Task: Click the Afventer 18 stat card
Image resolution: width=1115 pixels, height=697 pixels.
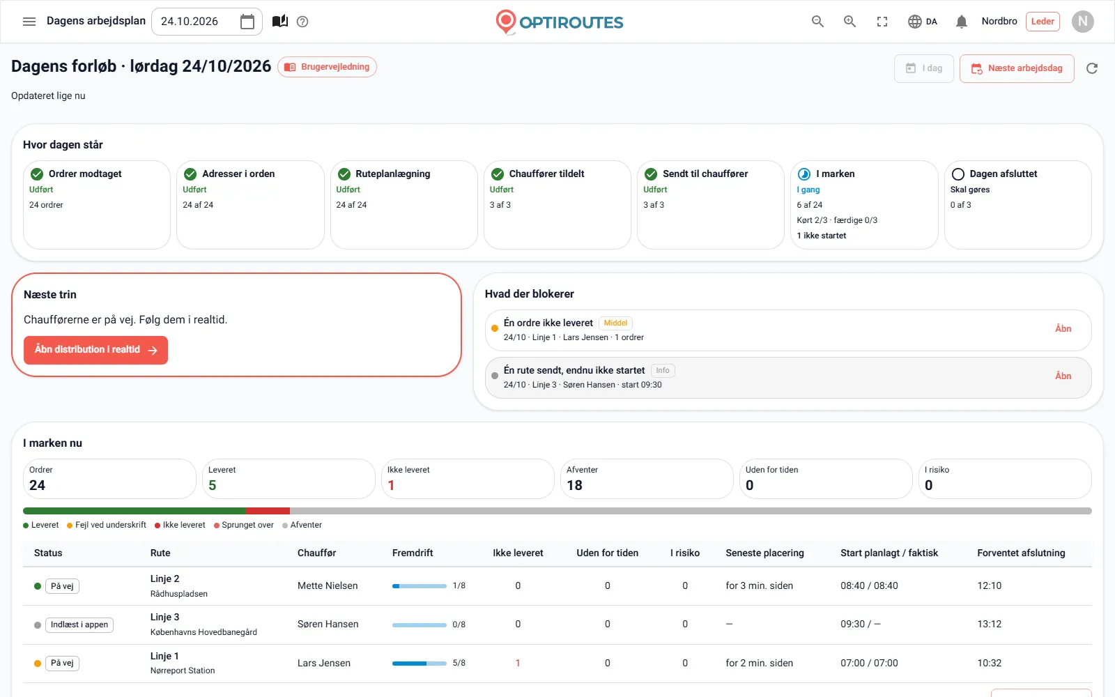Action: [x=647, y=479]
